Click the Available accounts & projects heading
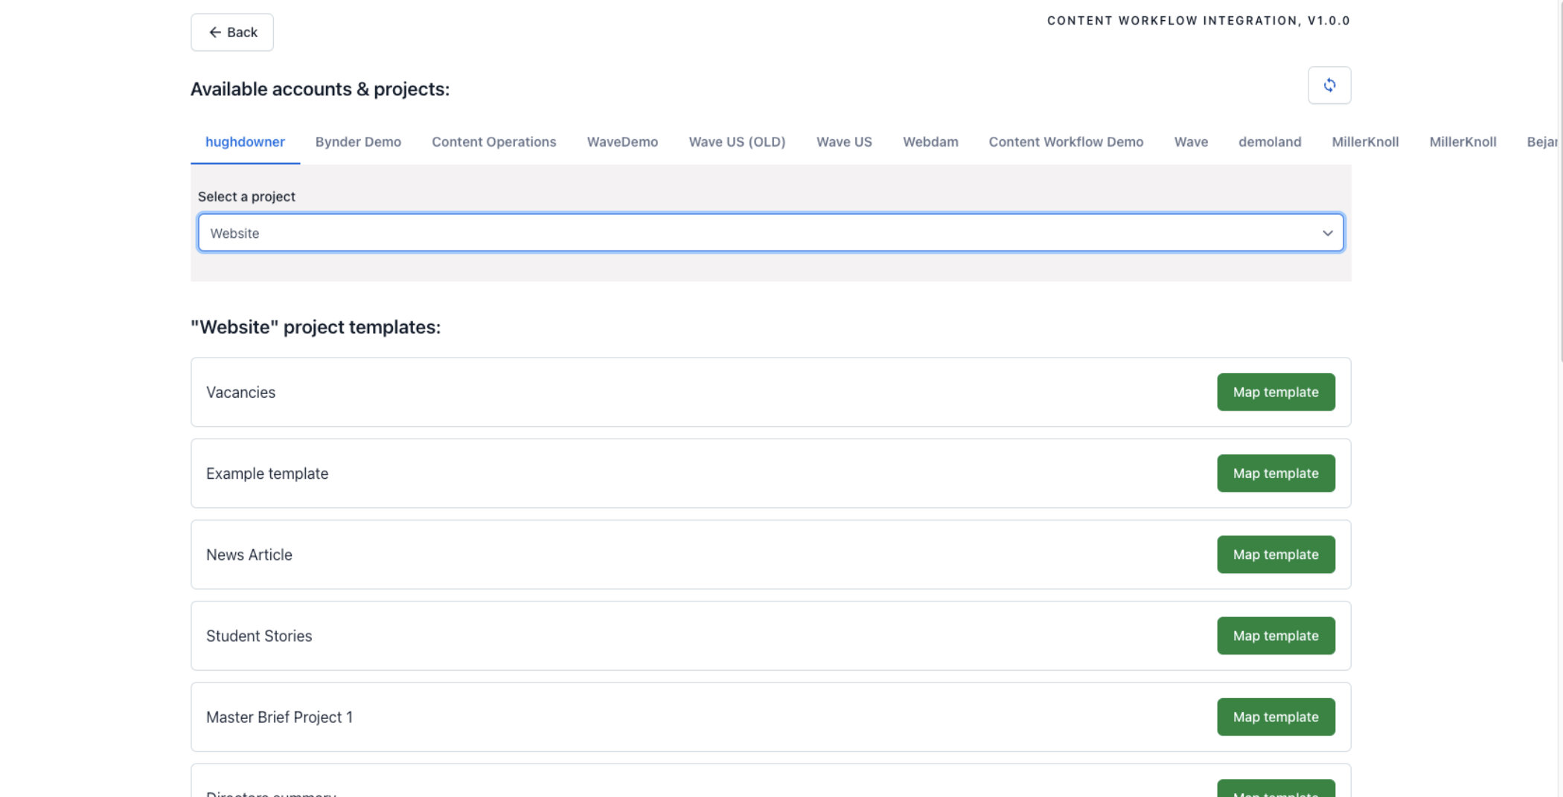The image size is (1563, 797). click(320, 89)
